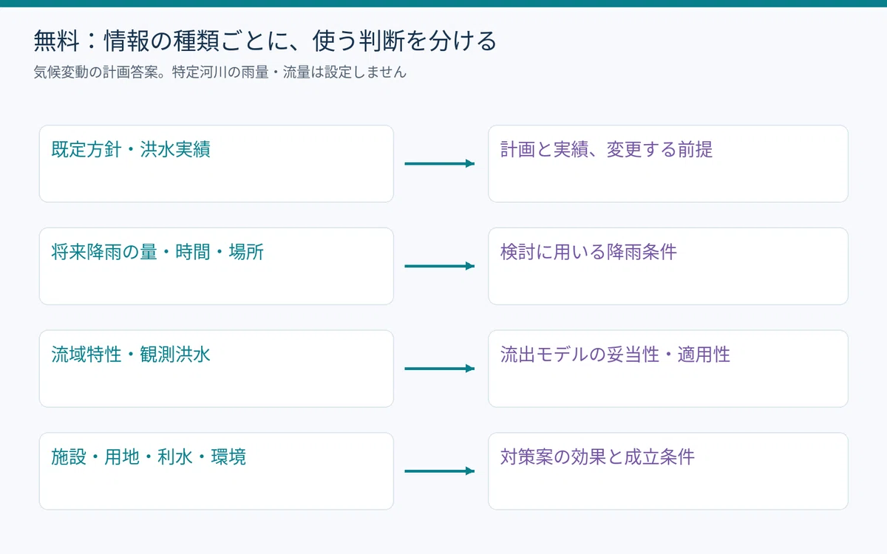Click the 施設・用地・利水・環境 card

[217, 471]
